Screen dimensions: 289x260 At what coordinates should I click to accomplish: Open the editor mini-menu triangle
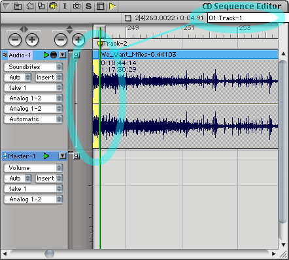[x=6, y=7]
